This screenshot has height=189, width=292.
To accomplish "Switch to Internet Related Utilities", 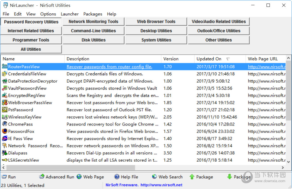I will coord(31,31).
